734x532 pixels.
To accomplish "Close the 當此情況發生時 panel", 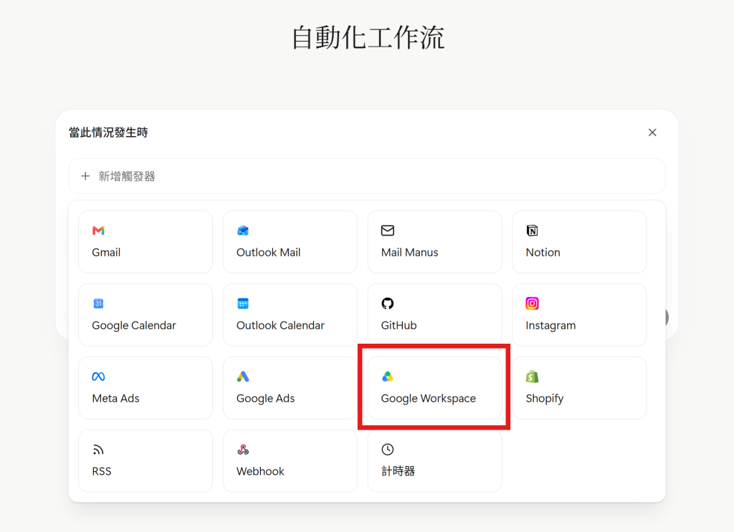I will pos(652,132).
